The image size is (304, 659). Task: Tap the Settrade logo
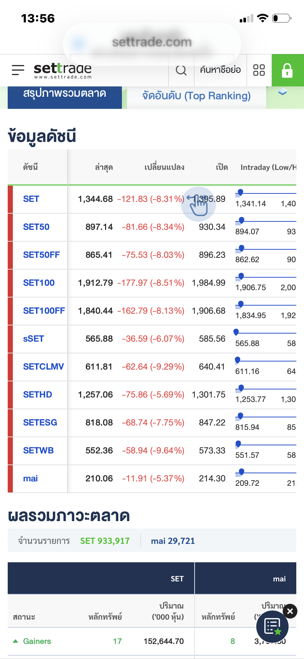[62, 70]
